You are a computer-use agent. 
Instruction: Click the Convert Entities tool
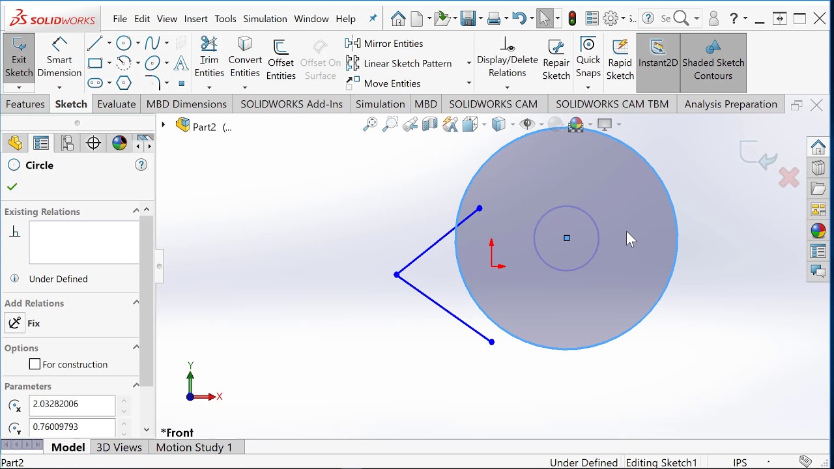245,57
